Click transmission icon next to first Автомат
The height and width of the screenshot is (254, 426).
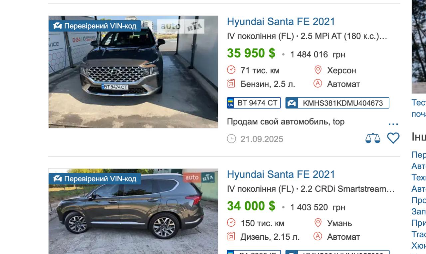[x=318, y=84]
